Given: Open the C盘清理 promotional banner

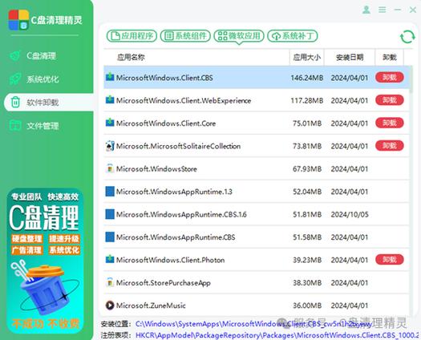Looking at the screenshot, I should [45, 261].
